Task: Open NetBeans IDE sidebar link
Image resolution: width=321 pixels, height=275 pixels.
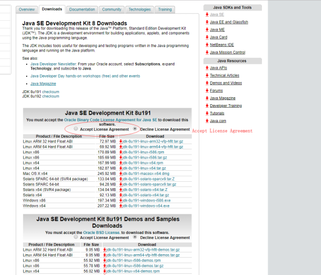Action: [222, 45]
